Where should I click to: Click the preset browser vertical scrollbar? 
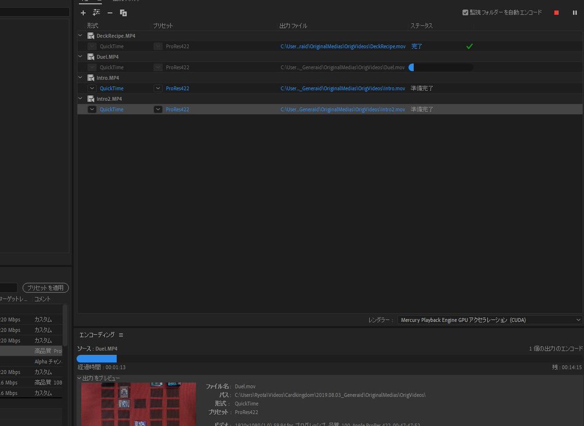[65, 325]
